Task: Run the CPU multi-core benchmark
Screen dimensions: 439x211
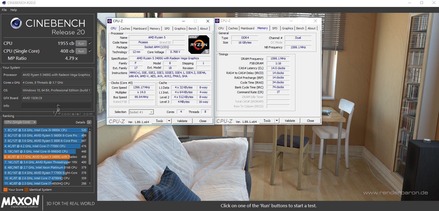Action: pos(81,44)
